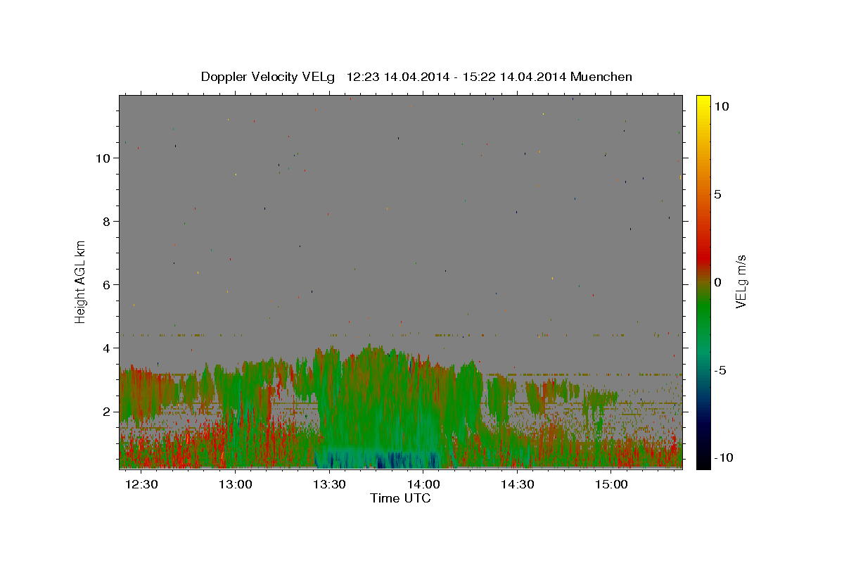Screen dimensions: 844x563
Task: Click the 13:00 time tick label
Action: coord(236,485)
